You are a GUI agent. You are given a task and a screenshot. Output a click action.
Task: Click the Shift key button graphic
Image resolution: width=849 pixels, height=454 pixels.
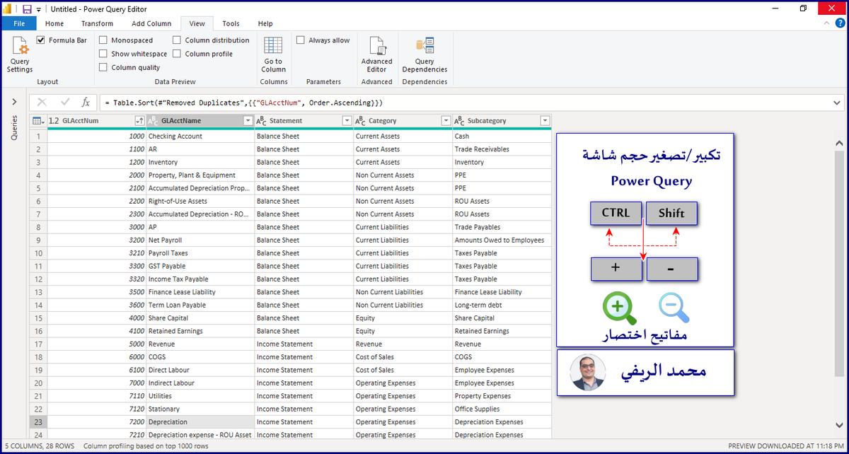click(671, 213)
